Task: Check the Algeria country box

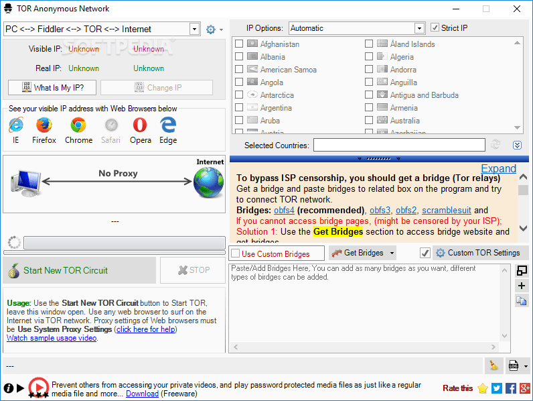Action: 369,56
